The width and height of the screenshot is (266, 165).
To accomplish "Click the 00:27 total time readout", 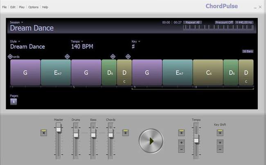I will pos(178,23).
